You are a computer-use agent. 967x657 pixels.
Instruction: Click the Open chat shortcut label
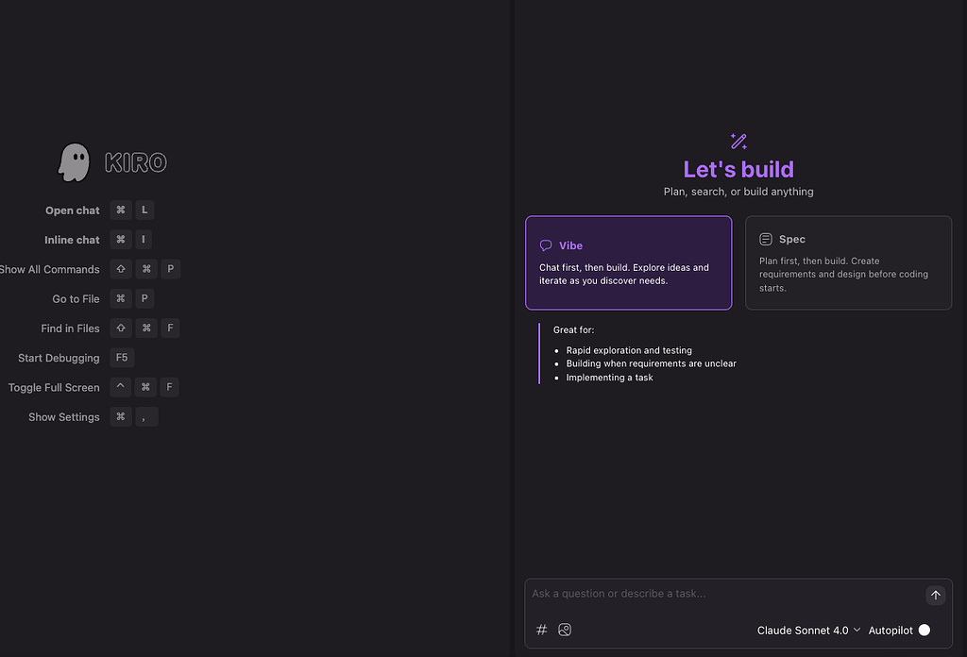tap(72, 211)
